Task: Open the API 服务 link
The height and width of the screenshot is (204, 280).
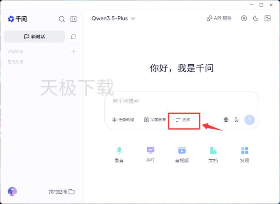Action: pos(219,18)
